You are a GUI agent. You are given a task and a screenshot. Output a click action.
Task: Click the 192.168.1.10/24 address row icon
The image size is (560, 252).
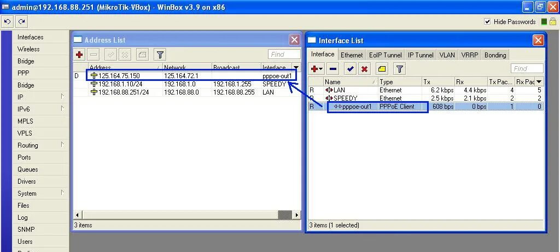tap(94, 84)
